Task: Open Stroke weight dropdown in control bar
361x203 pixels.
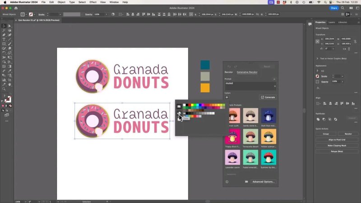Action: coord(60,14)
